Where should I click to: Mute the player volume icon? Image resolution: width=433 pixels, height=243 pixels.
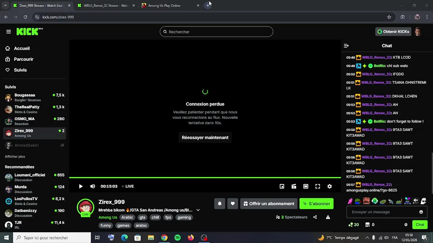coord(93,186)
